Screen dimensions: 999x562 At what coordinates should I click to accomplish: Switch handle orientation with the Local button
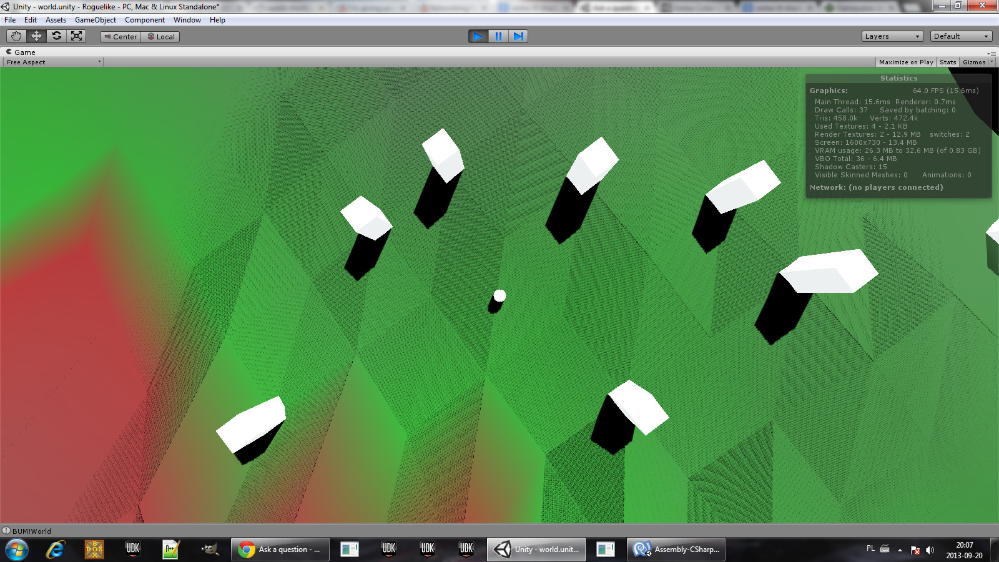point(160,36)
